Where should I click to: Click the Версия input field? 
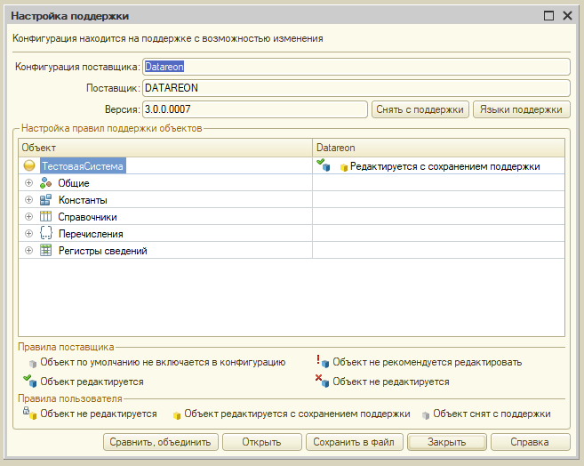[x=254, y=109]
